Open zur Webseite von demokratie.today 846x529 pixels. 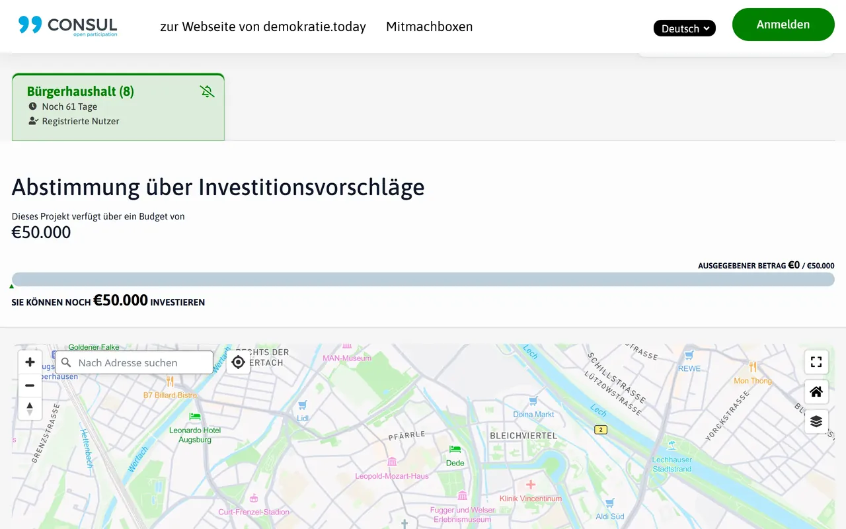tap(263, 27)
